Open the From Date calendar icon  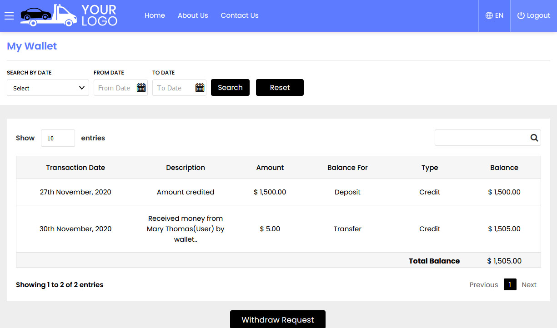[x=141, y=88]
